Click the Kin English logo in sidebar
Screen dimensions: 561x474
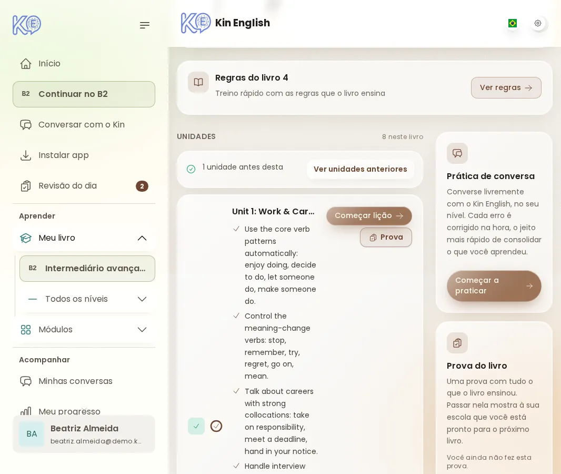27,25
